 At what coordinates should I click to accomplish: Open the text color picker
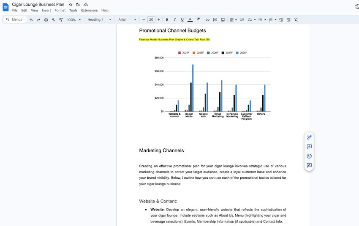coord(190,20)
